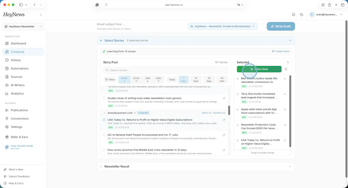
Task: Grab drag handle of Terry Rice story
Action: pos(238,94)
